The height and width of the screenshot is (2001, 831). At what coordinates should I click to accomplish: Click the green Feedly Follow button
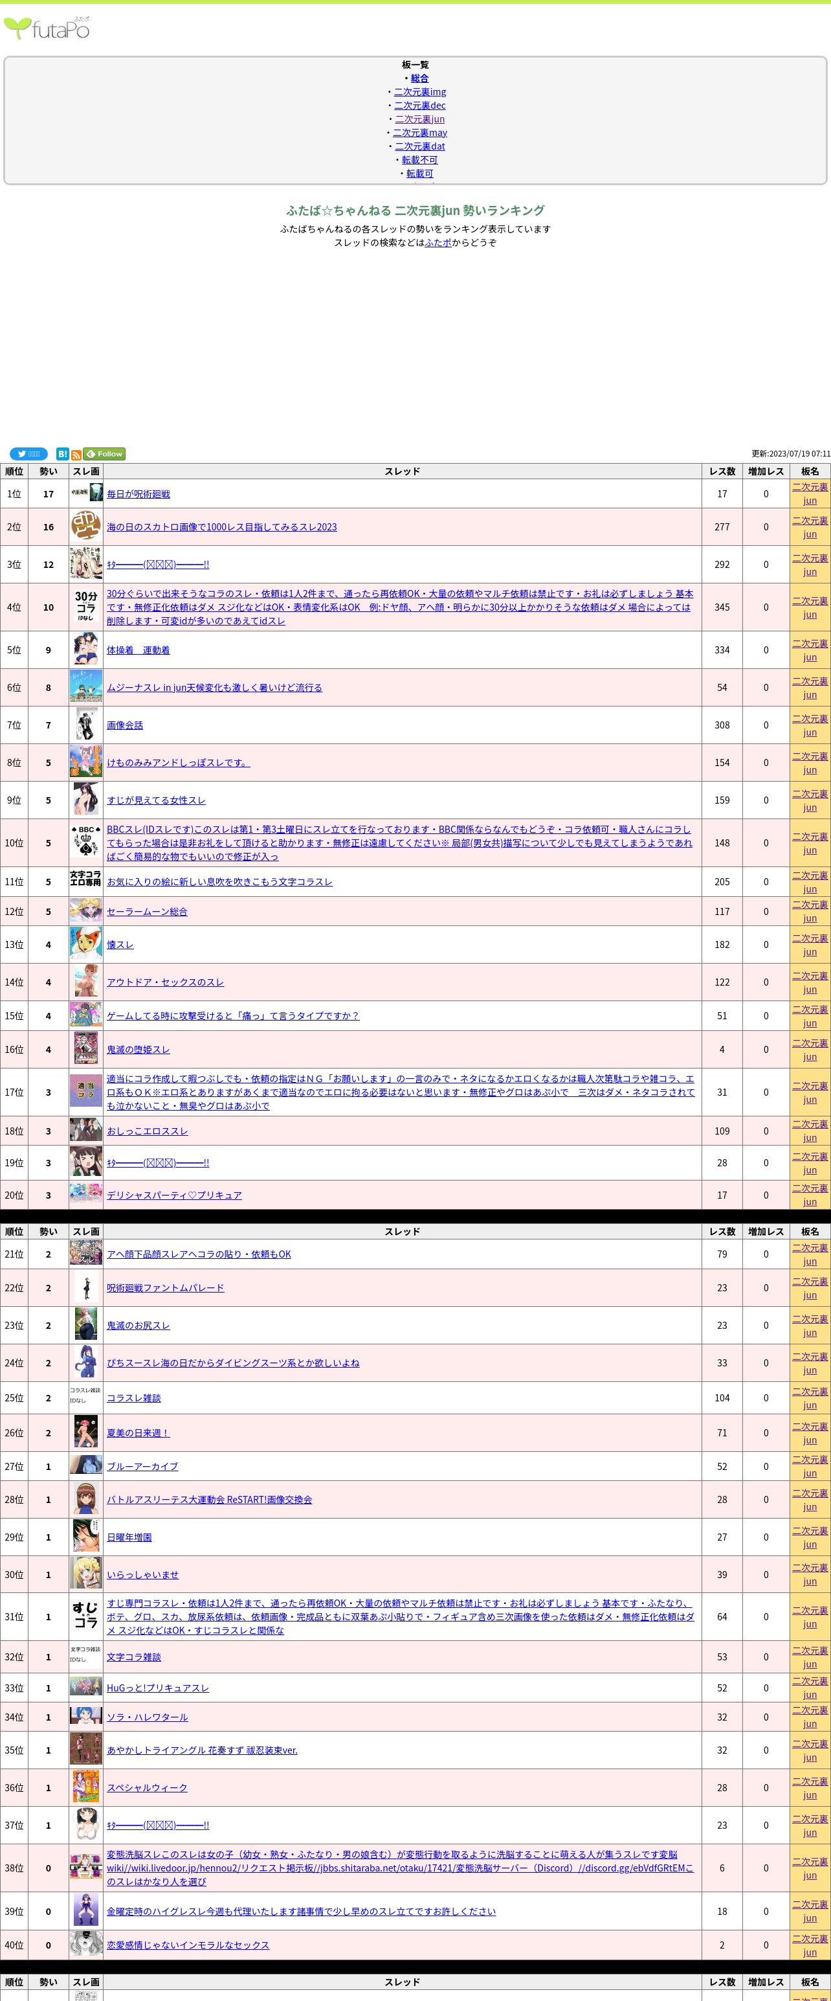[x=104, y=454]
